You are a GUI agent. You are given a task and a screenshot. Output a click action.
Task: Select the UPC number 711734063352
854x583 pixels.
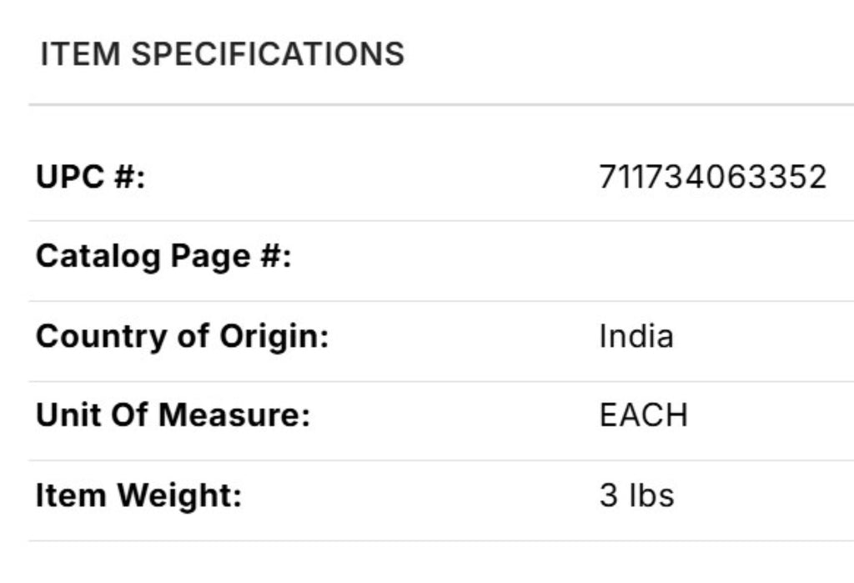712,178
